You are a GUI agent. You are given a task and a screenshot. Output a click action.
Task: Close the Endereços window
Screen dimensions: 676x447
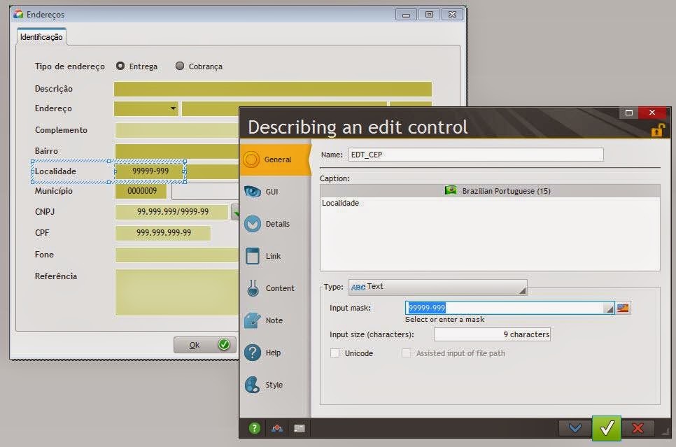(x=452, y=15)
